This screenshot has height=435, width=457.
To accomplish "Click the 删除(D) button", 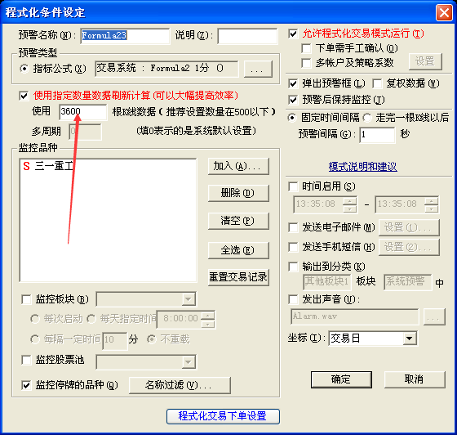I will [238, 193].
